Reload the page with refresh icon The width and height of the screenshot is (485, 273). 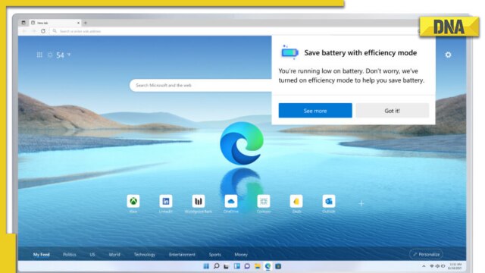coord(43,31)
